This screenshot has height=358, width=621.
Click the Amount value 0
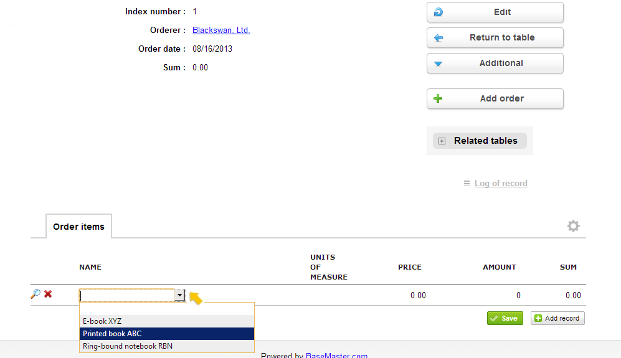pyautogui.click(x=518, y=296)
